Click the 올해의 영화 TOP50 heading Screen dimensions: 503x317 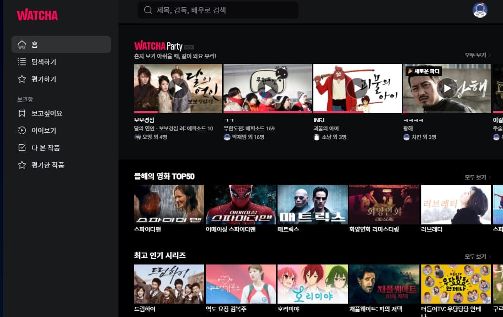click(x=164, y=176)
